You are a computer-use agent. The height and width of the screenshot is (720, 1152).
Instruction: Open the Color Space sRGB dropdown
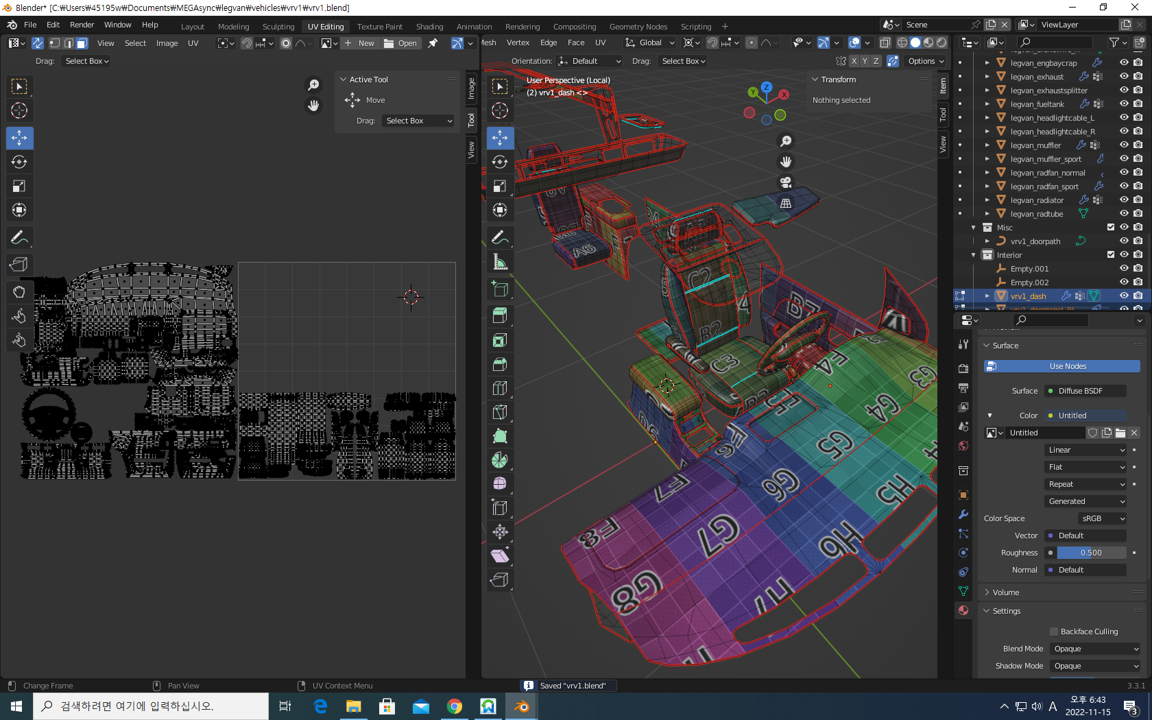click(1102, 518)
